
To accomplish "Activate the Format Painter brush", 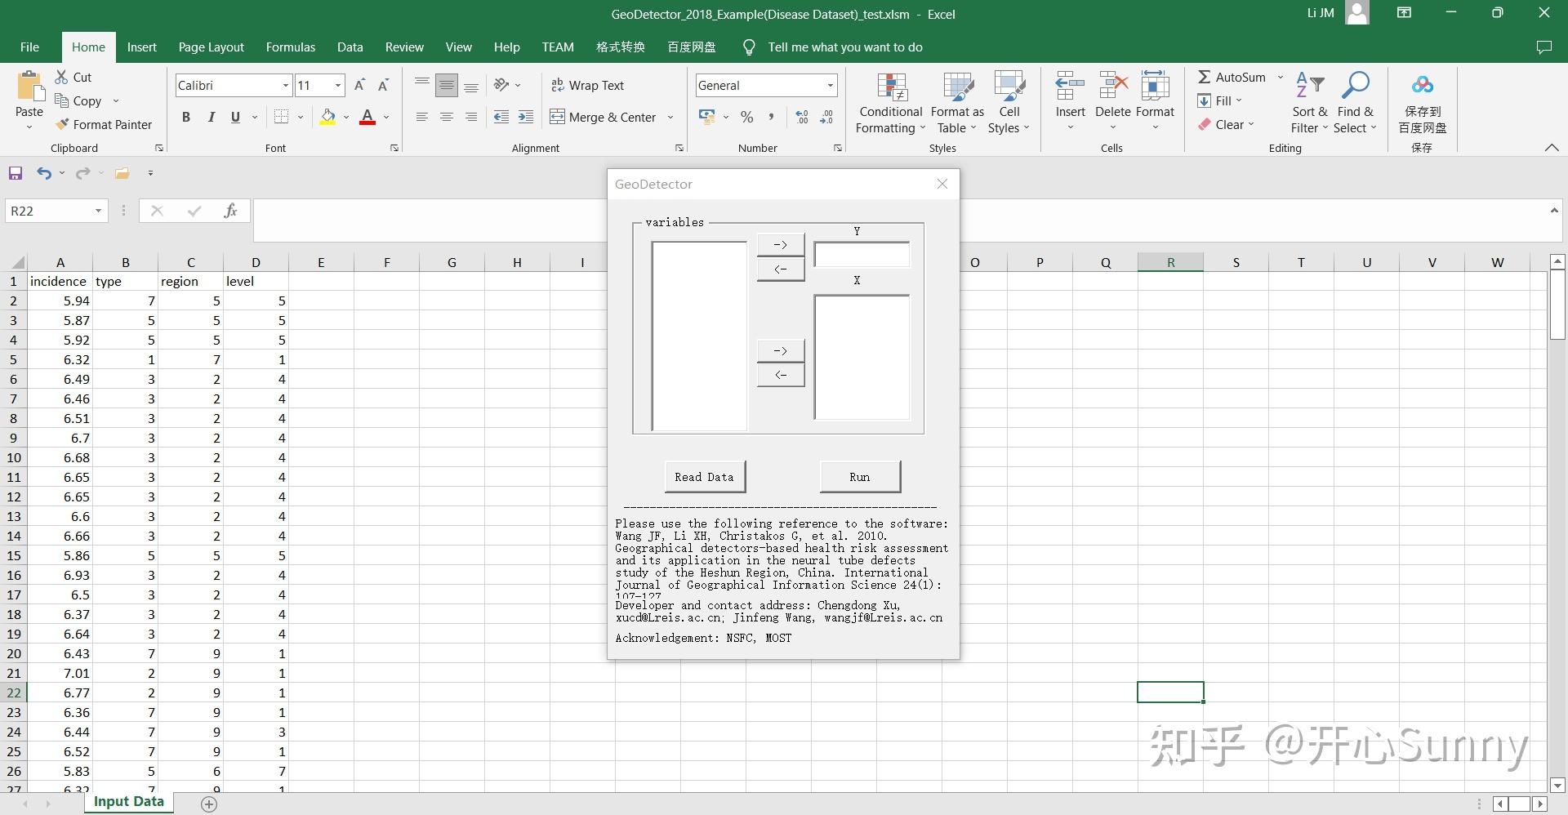I will pos(62,124).
